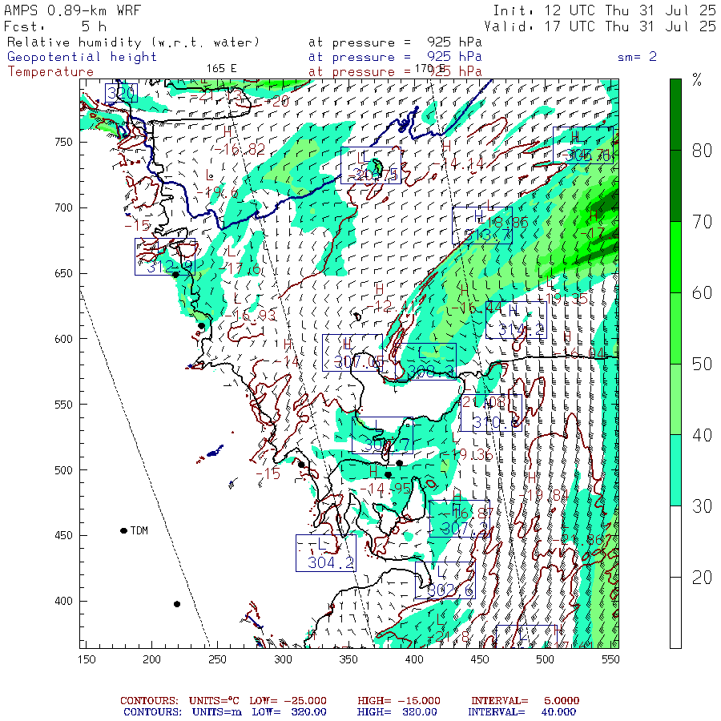Screen dimensions: 721x721
Task: Pick the light green 40–50 colorbar swatch
Action: (x=675, y=400)
